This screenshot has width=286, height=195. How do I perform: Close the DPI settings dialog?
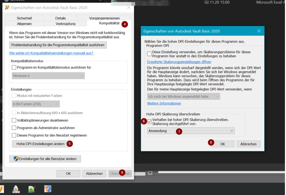pos(259,31)
